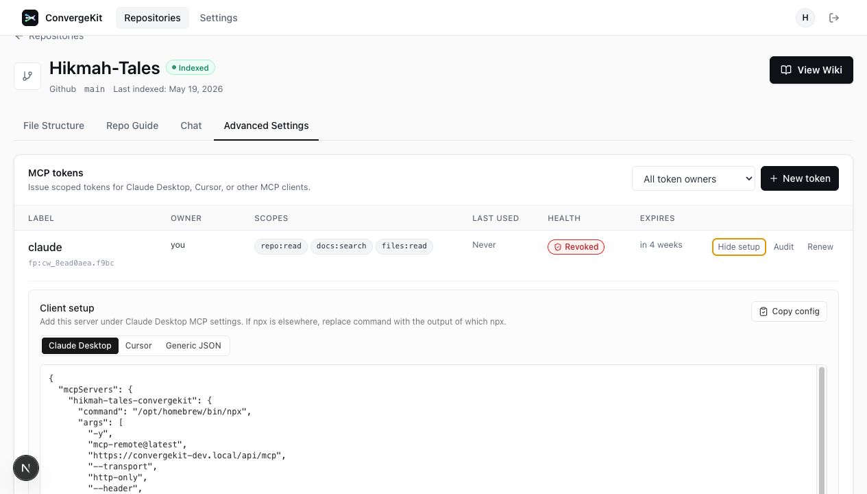Select the Advanced Settings tab

266,126
